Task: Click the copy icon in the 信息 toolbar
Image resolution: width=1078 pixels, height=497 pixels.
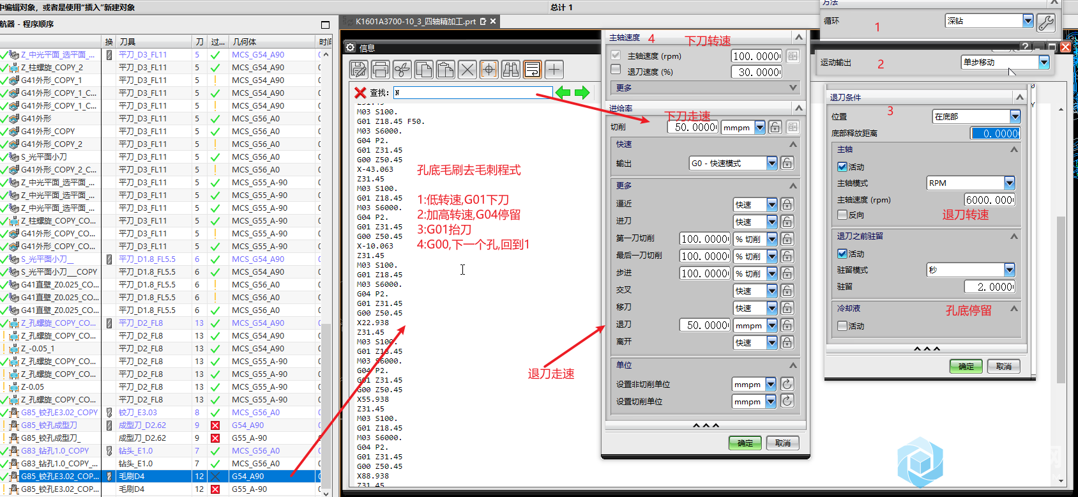Action: [424, 69]
